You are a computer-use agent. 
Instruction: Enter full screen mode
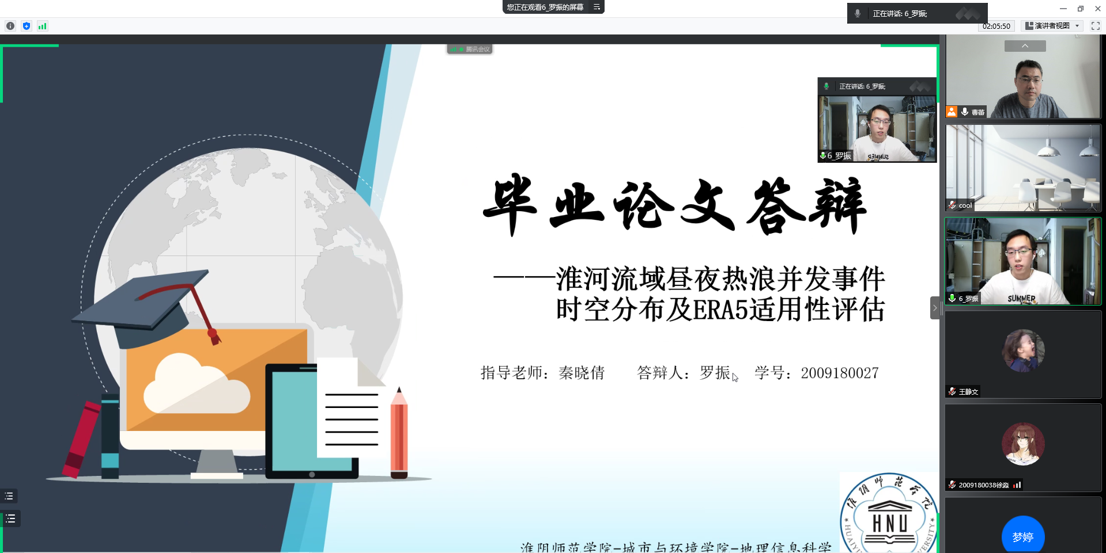pos(1095,26)
